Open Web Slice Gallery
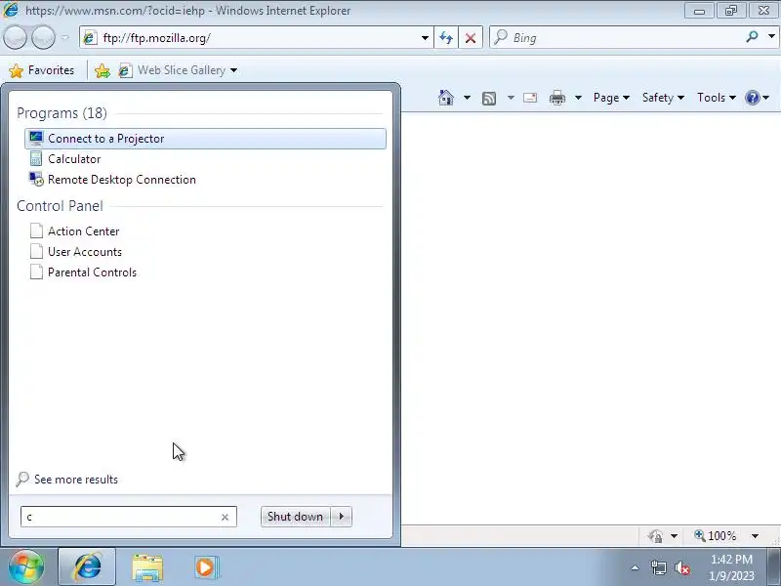This screenshot has width=781, height=586. click(x=178, y=70)
